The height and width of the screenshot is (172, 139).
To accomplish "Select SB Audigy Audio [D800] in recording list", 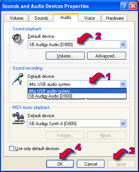I will point(77,96).
